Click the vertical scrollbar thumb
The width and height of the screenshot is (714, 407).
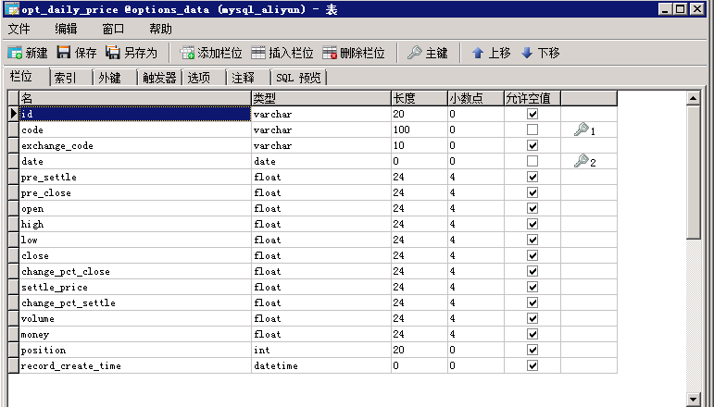click(693, 172)
